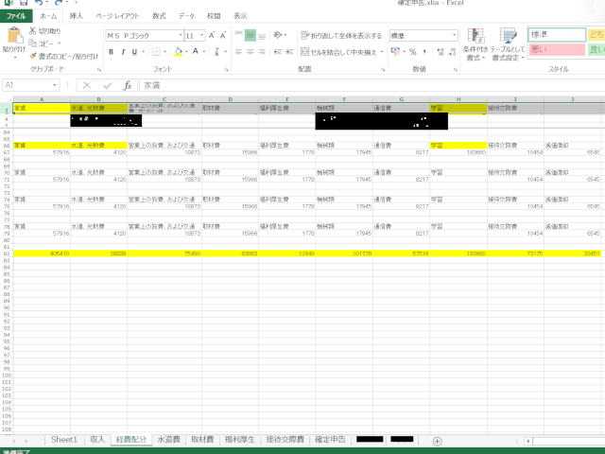Screen dimensions: 605x454
Task: Open the borders dropdown arrow
Action: [x=164, y=52]
